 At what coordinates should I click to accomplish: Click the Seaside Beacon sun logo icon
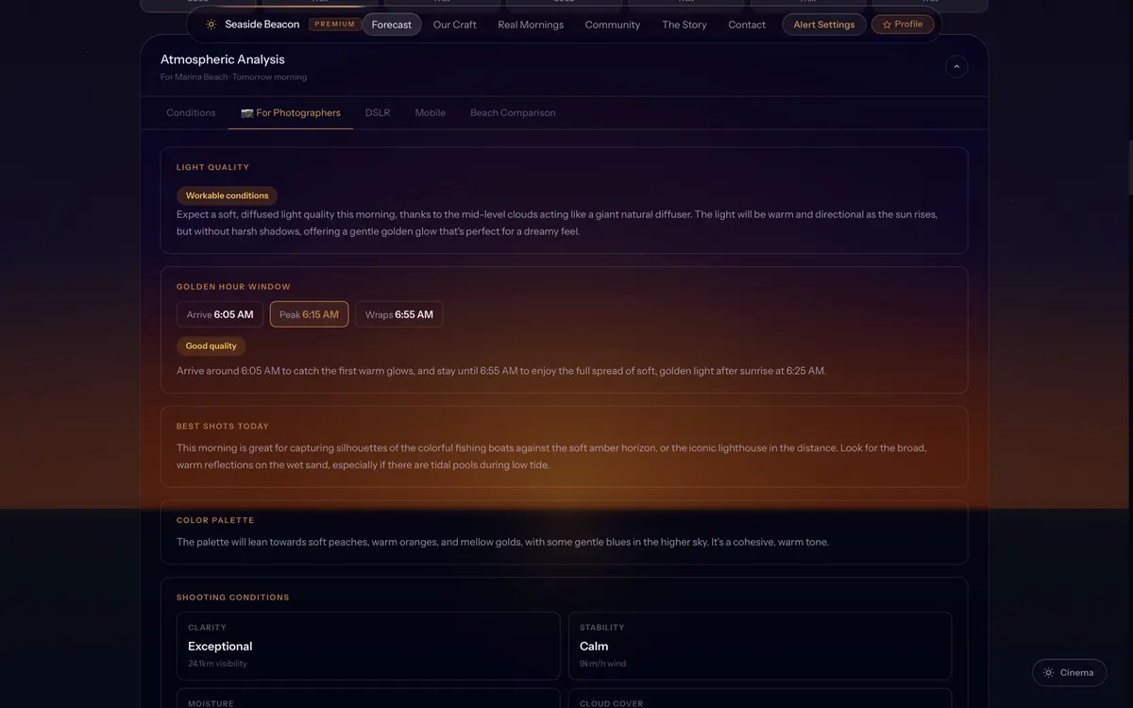point(211,25)
